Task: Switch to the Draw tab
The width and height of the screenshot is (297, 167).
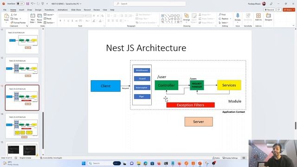Action: click(x=30, y=10)
